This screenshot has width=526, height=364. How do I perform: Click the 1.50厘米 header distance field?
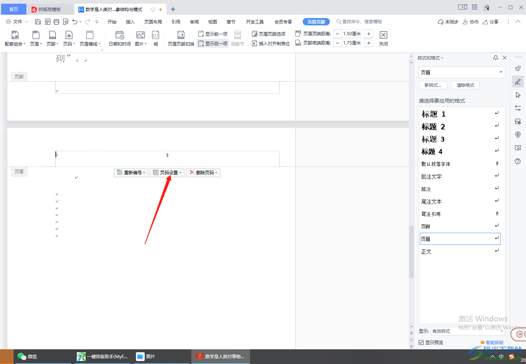coord(353,34)
